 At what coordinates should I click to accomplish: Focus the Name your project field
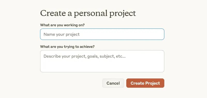(x=102, y=34)
